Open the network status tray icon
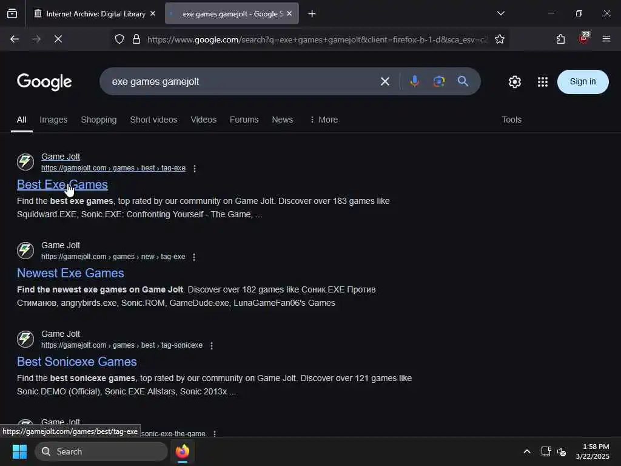 click(546, 451)
